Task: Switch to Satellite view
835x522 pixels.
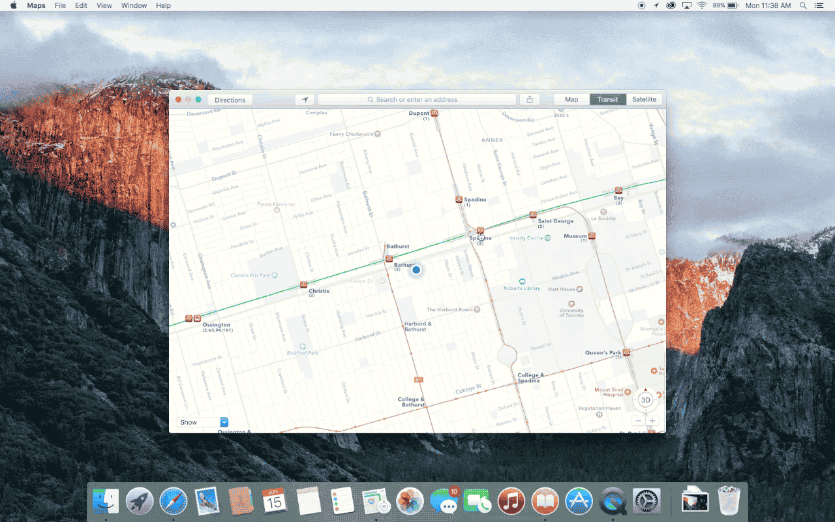Action: [644, 100]
